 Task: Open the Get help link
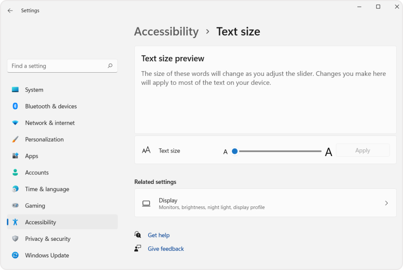click(x=159, y=235)
